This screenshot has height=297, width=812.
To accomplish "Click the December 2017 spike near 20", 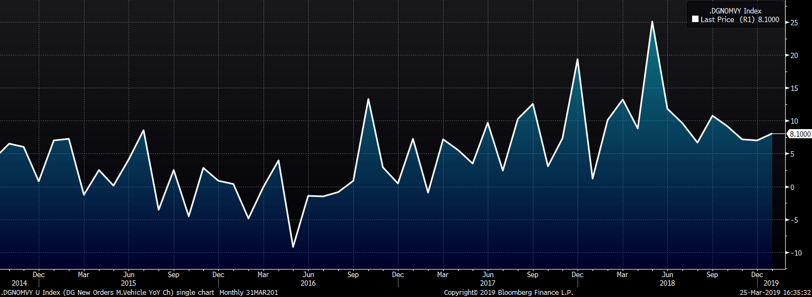I will tap(577, 59).
